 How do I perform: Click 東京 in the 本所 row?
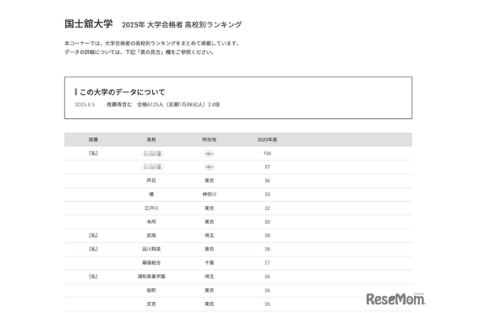[209, 222]
